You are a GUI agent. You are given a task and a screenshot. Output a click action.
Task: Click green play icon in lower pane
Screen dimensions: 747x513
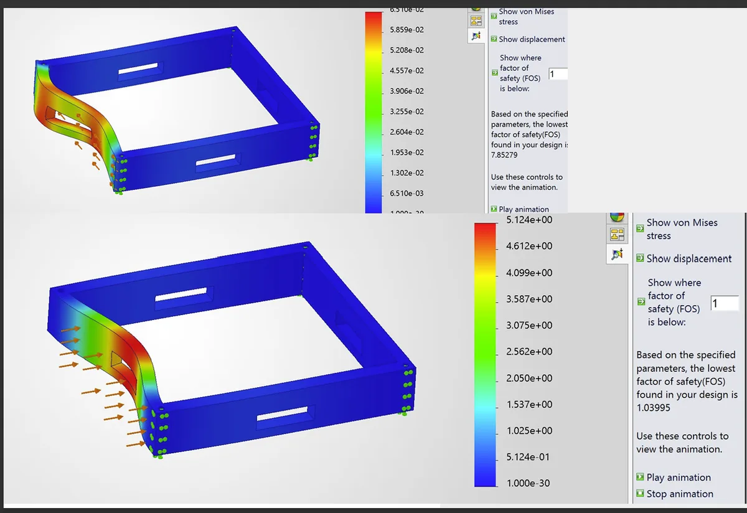(x=640, y=478)
